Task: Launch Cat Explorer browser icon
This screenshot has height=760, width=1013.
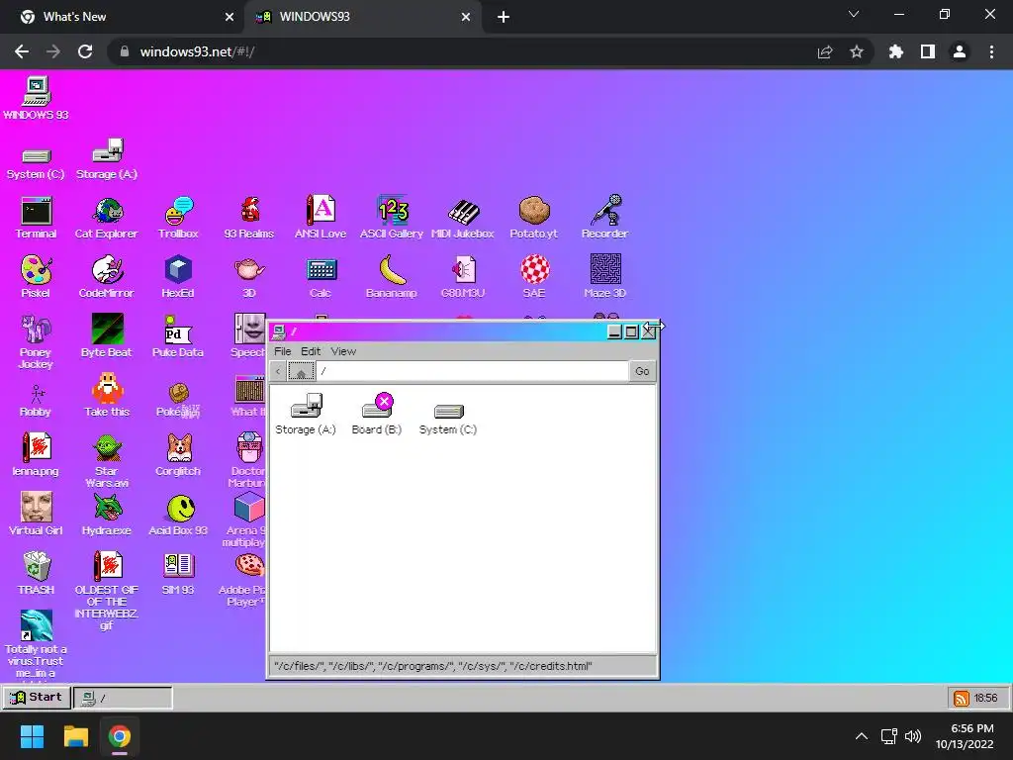Action: (x=107, y=218)
